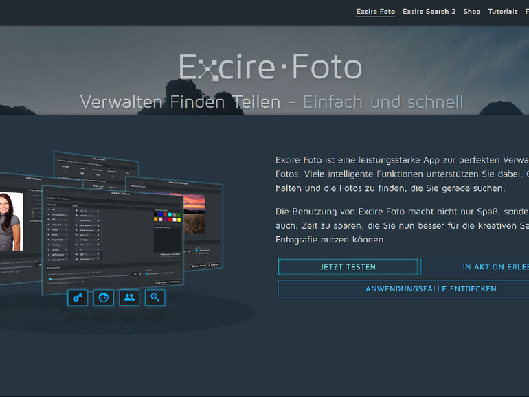The width and height of the screenshot is (529, 397).
Task: Click ANWENDUNGSFÄLLE ENTDECKEN button
Action: pos(403,288)
